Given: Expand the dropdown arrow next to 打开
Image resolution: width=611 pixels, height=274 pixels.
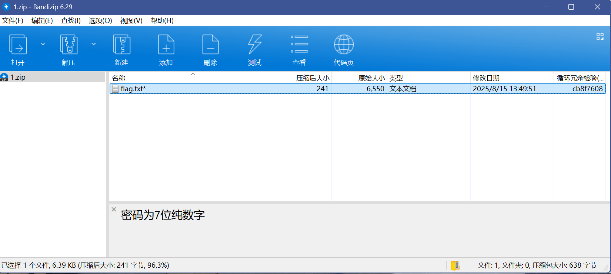Looking at the screenshot, I should coord(43,44).
